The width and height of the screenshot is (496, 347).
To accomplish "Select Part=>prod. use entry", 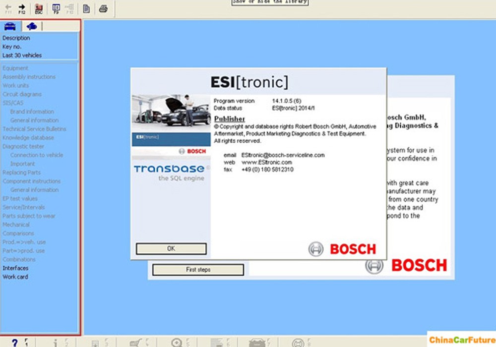I will (23, 251).
